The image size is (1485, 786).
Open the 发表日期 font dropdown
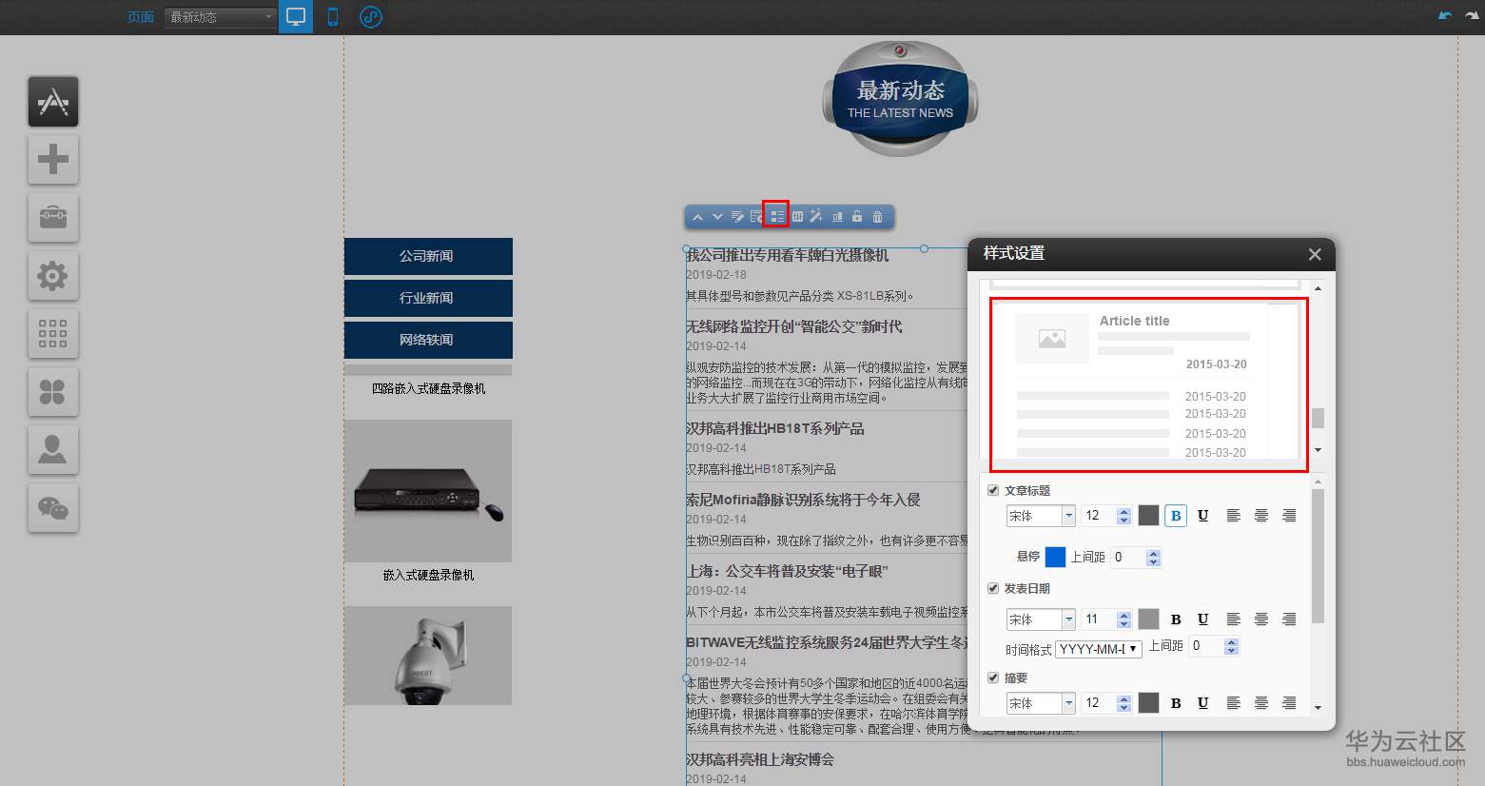pyautogui.click(x=1041, y=619)
